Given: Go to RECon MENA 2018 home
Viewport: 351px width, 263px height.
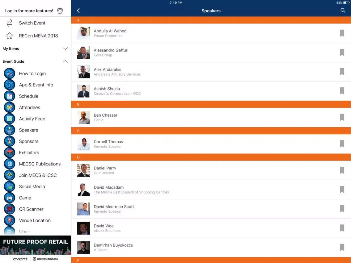Looking at the screenshot, I should [x=38, y=35].
